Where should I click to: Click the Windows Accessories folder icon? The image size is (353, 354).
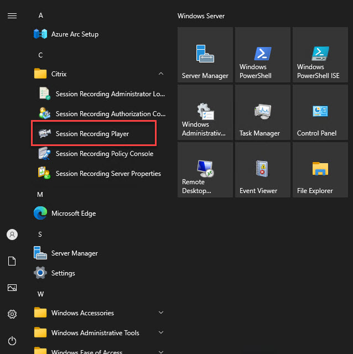point(40,313)
